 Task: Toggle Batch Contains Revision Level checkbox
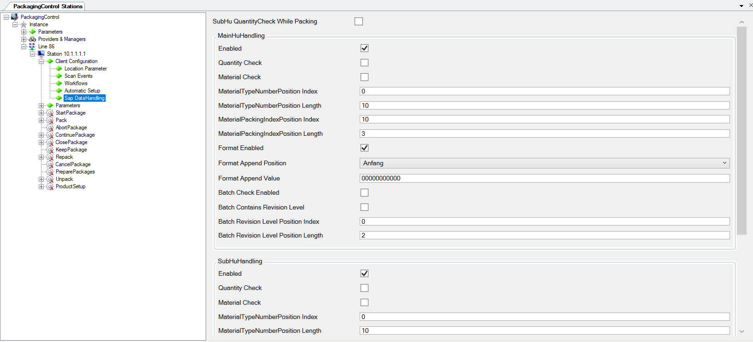(x=364, y=207)
